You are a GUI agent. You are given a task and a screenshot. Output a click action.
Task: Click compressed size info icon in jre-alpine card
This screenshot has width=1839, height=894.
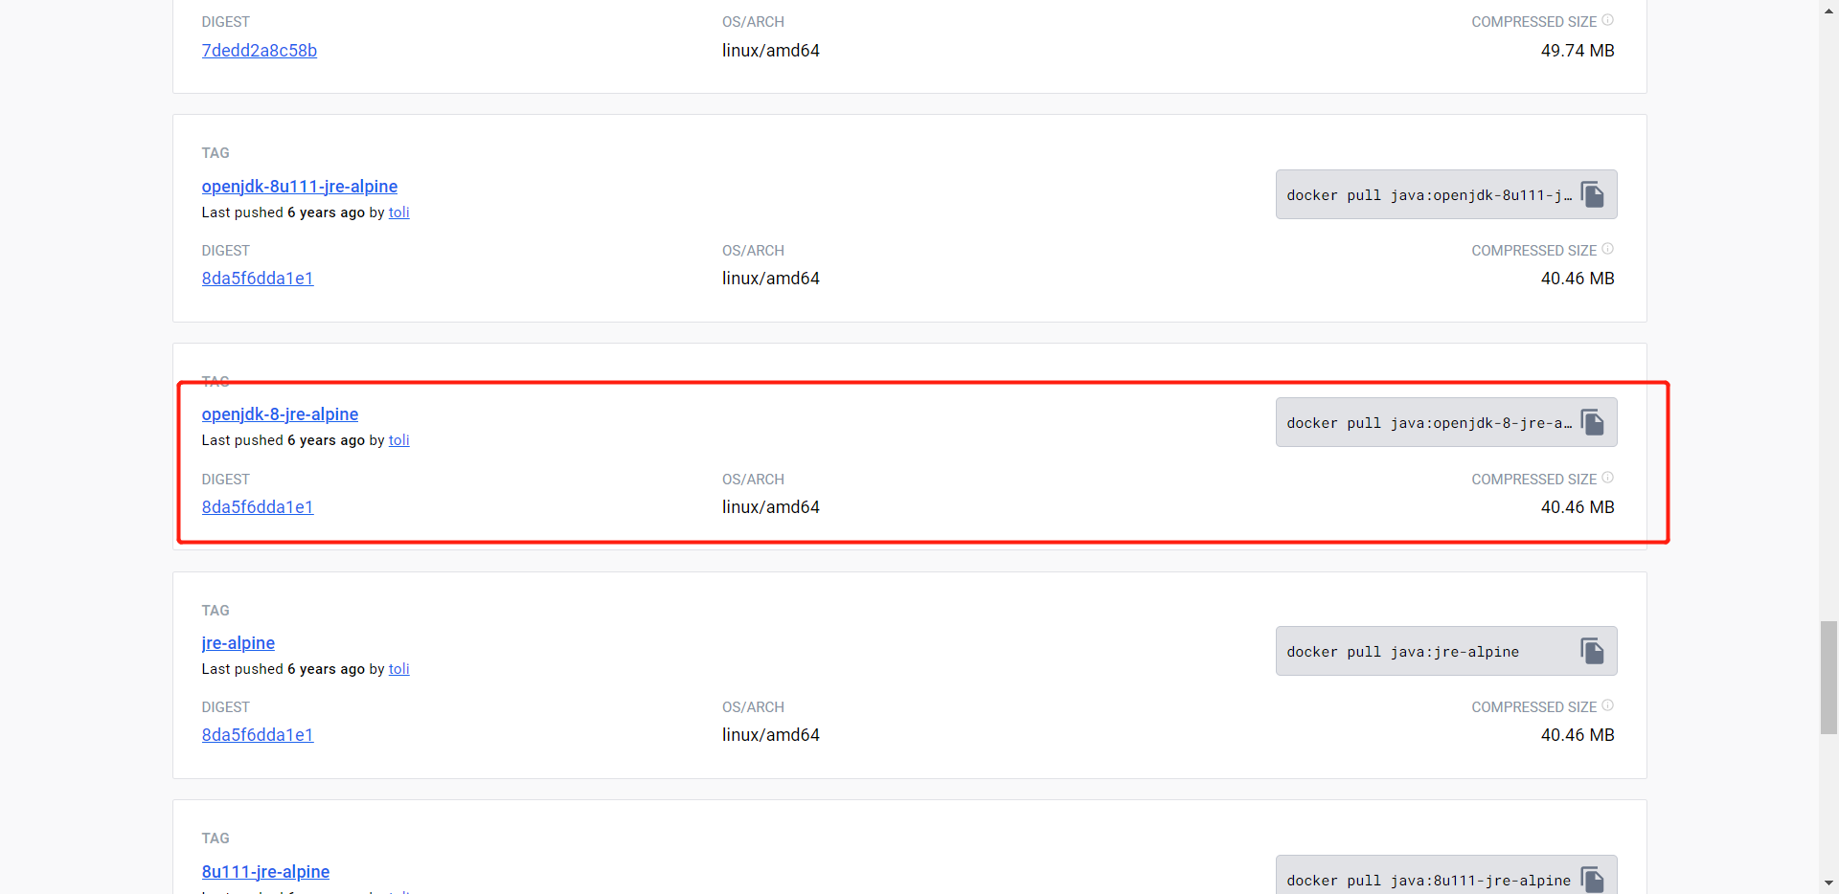(x=1607, y=705)
